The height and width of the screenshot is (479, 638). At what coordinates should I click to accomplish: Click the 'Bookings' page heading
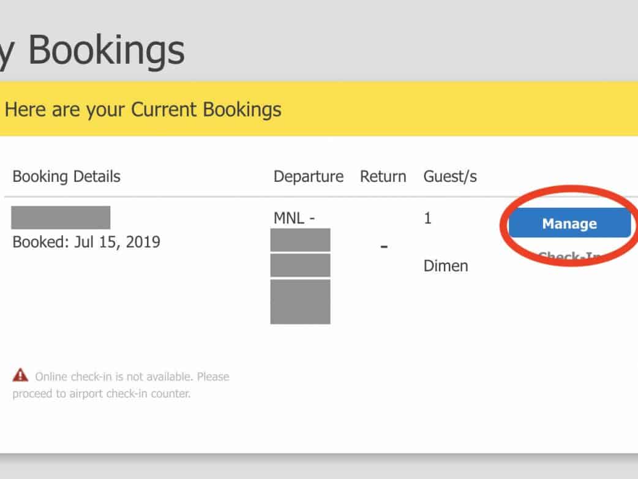[106, 50]
